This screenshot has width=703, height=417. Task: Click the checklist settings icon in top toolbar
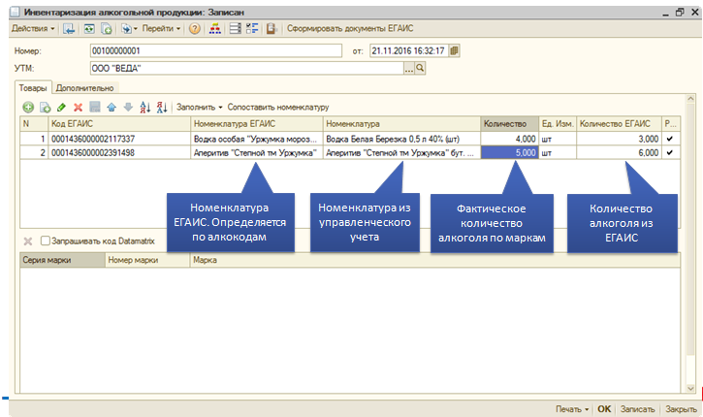coord(252,29)
